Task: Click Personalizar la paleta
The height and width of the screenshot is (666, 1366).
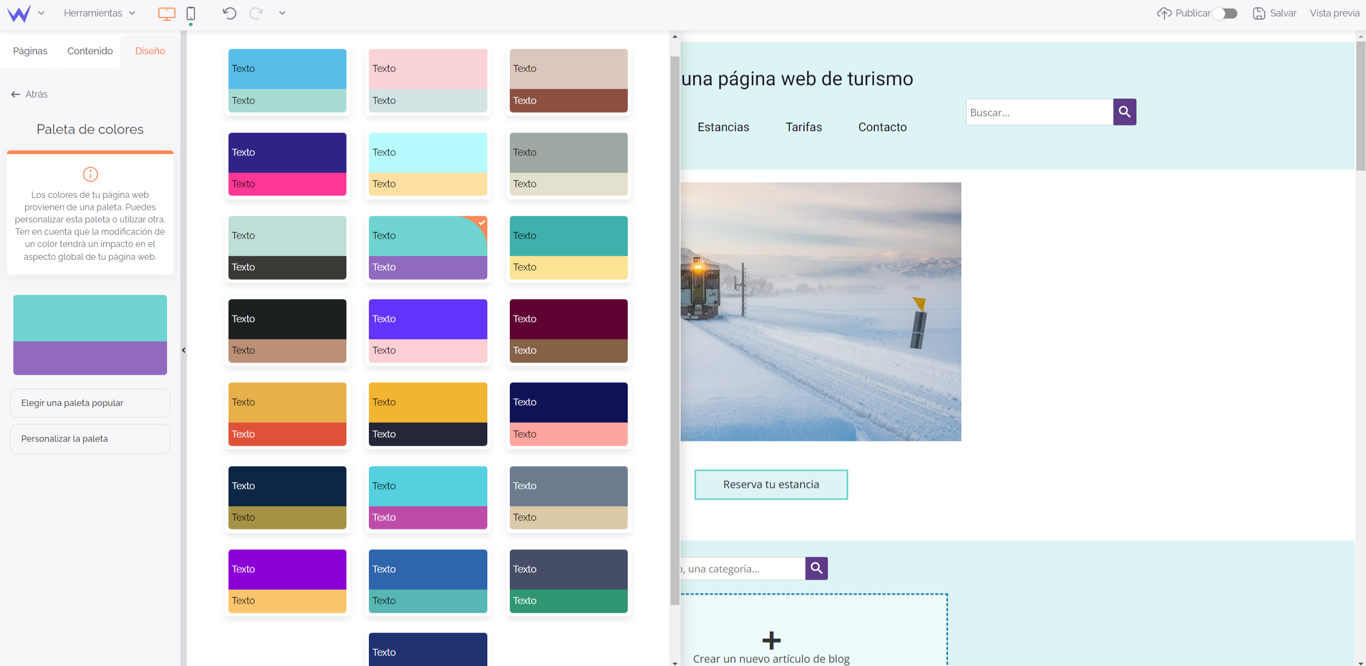Action: click(x=90, y=439)
